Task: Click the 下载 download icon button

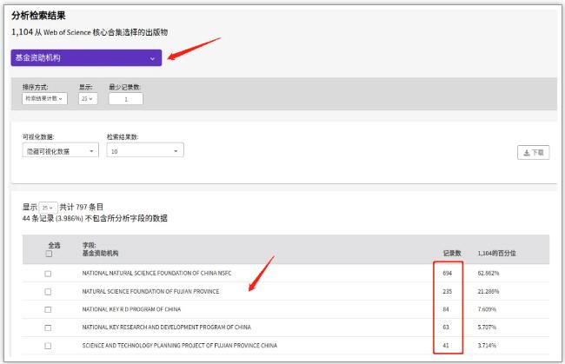Action: [534, 153]
